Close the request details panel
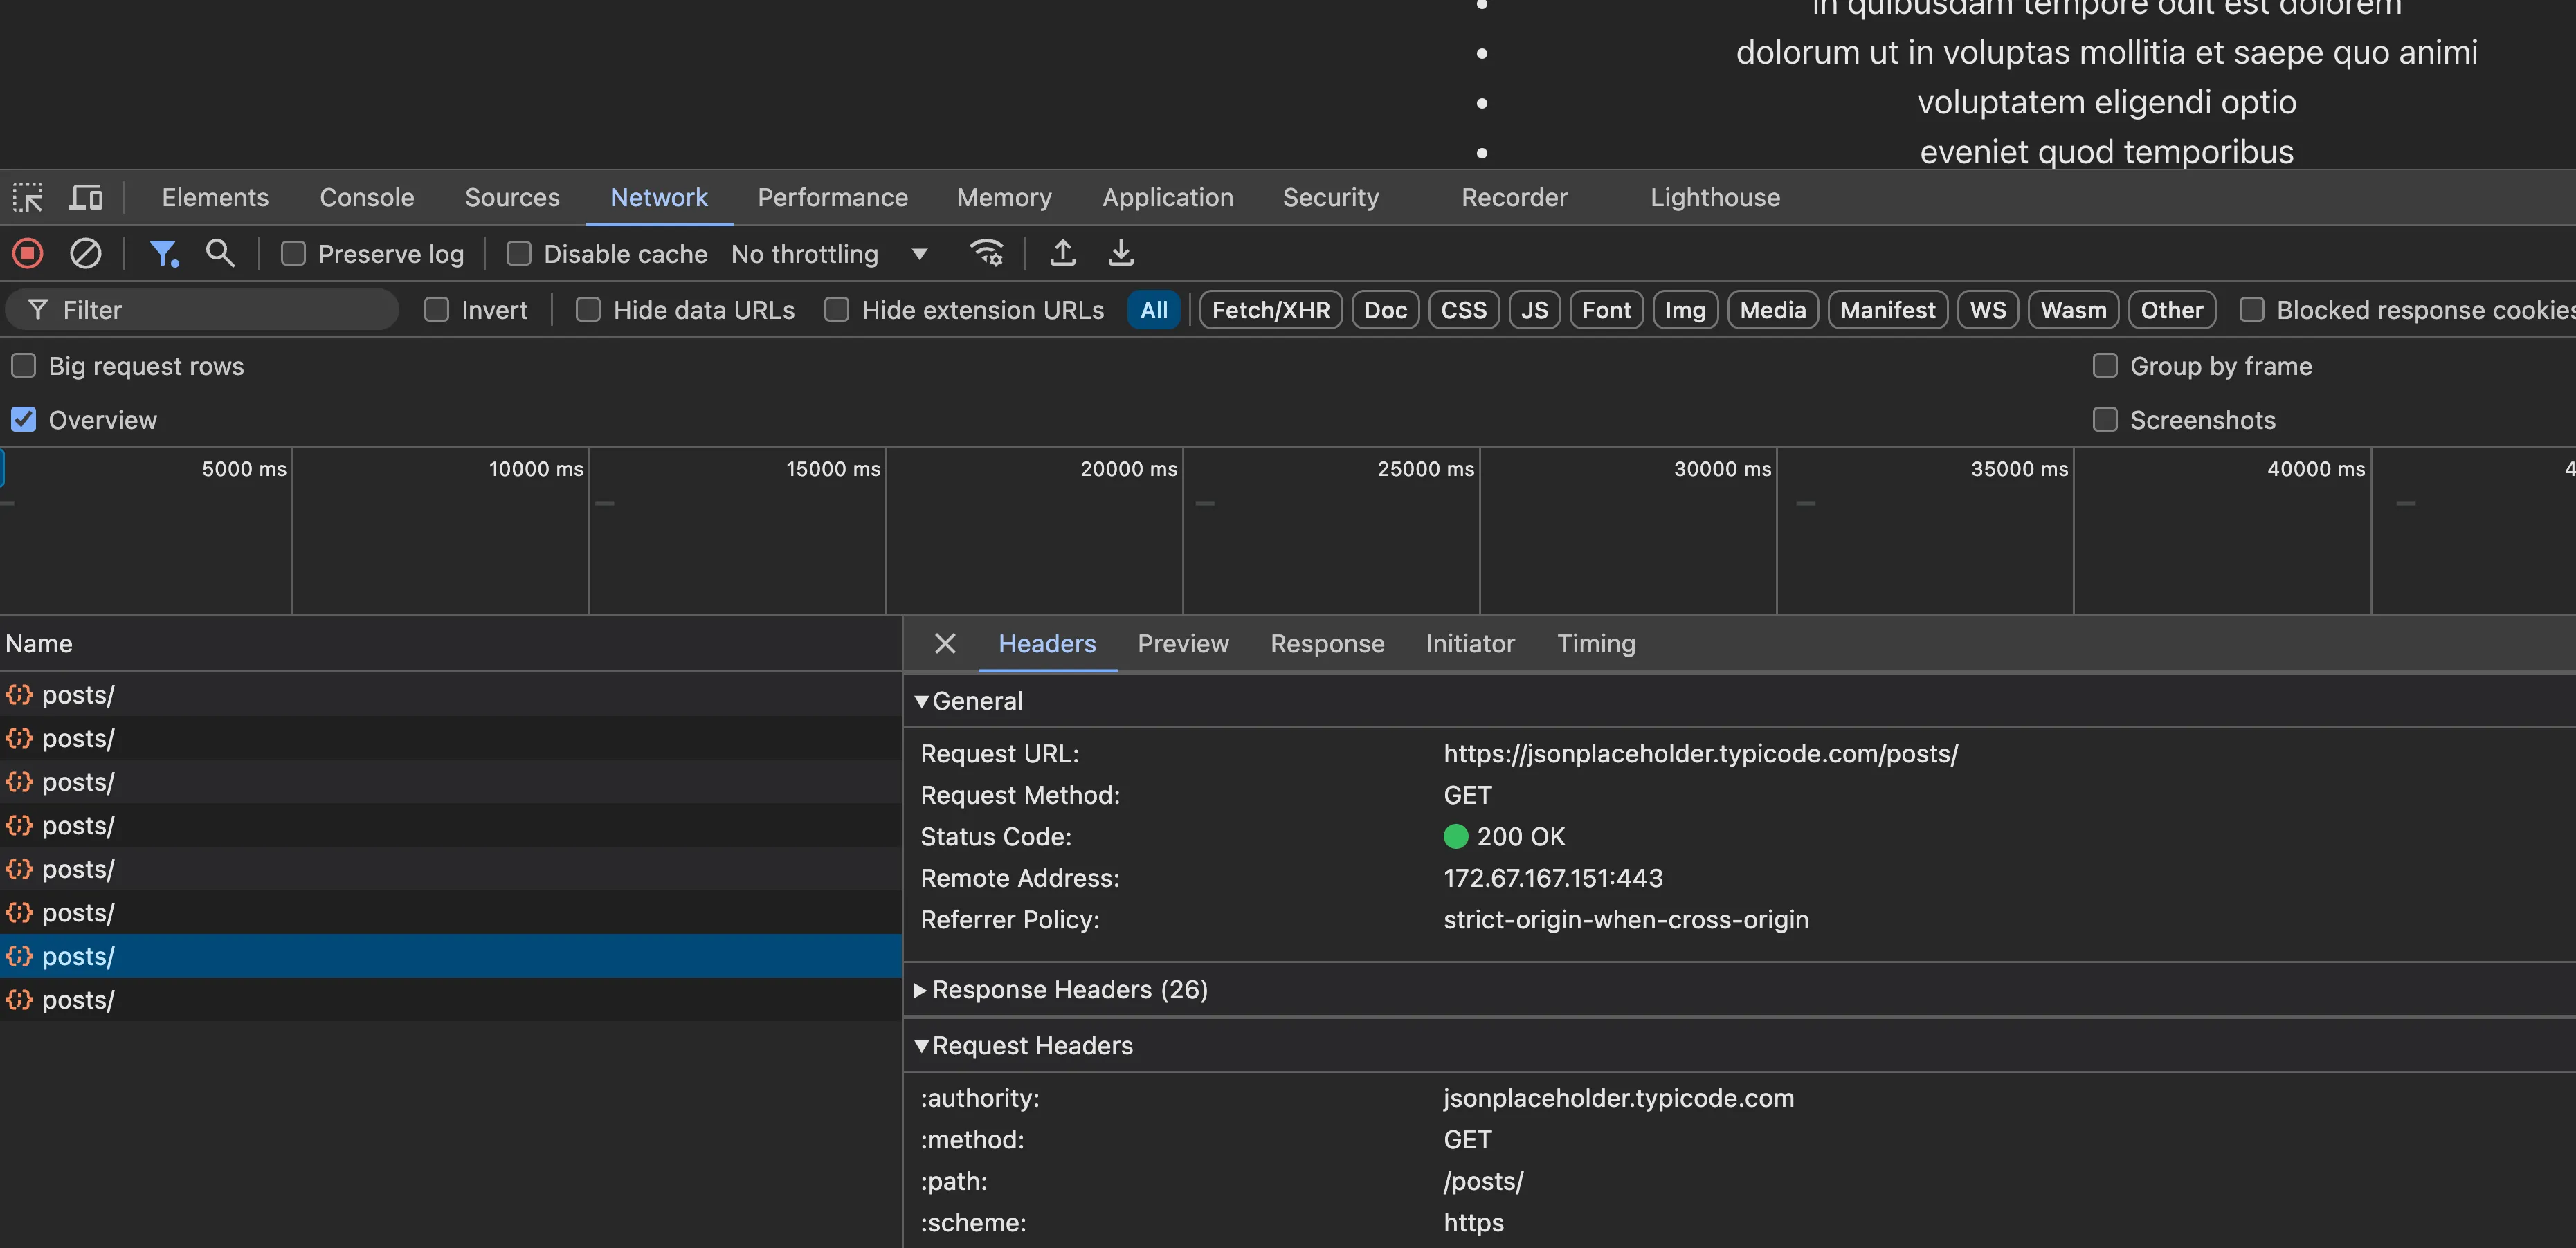Image resolution: width=2576 pixels, height=1248 pixels. click(x=944, y=645)
